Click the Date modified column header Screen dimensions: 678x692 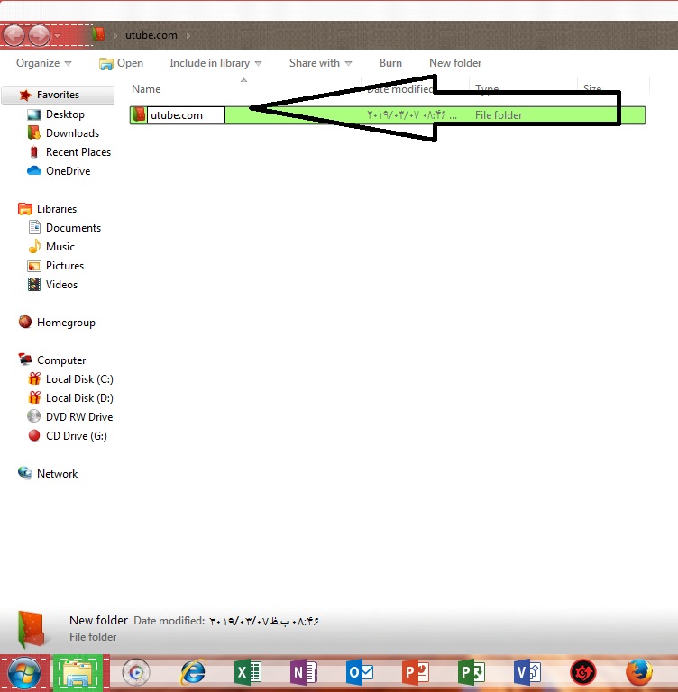pos(399,89)
